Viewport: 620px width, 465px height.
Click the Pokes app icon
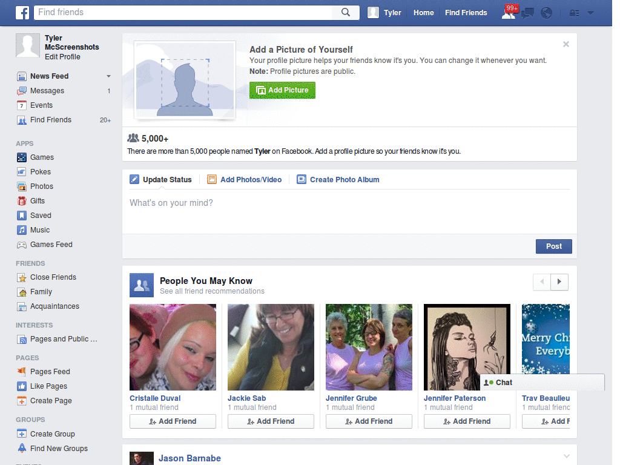[22, 172]
